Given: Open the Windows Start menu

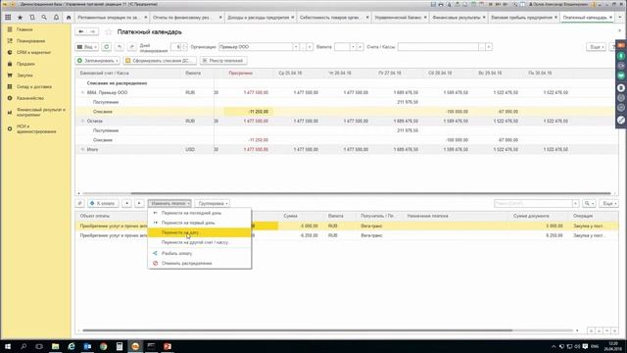Looking at the screenshot, I should (8, 346).
